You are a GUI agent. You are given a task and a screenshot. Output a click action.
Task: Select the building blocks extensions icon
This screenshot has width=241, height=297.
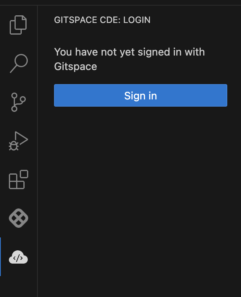[x=19, y=179]
